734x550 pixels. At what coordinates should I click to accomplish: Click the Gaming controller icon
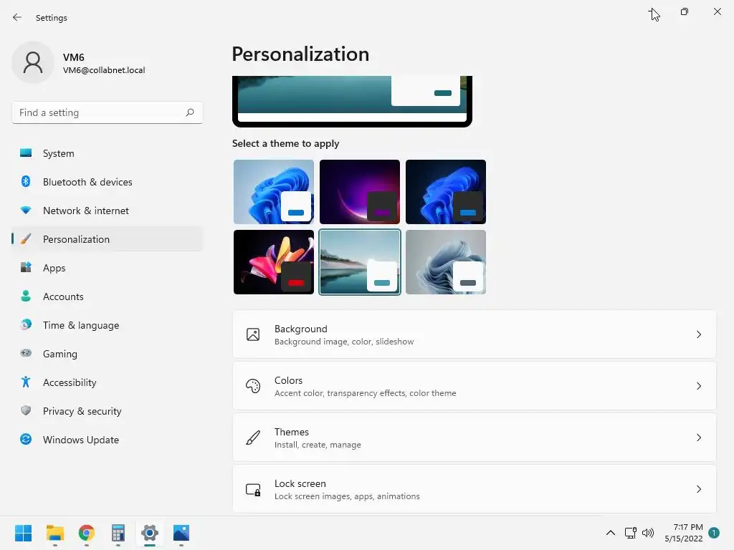click(x=26, y=353)
